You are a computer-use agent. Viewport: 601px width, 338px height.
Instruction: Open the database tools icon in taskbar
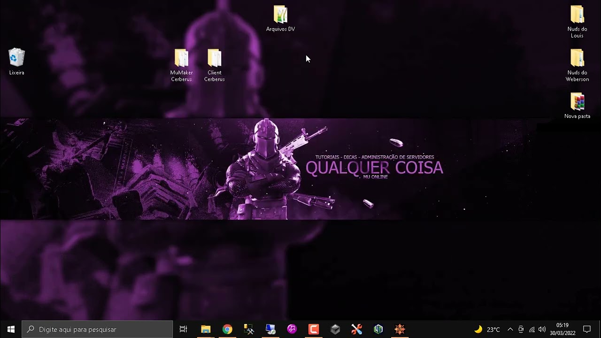(249, 329)
